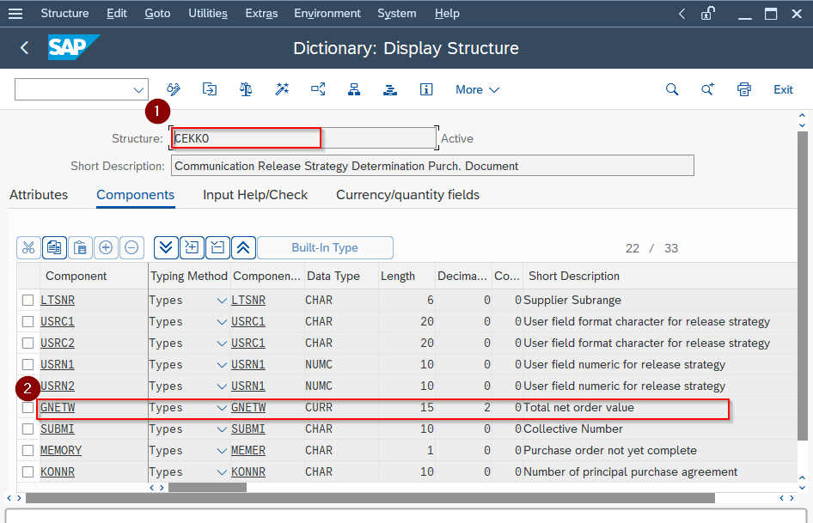
Task: Switch to the Attributes tab
Action: click(39, 195)
